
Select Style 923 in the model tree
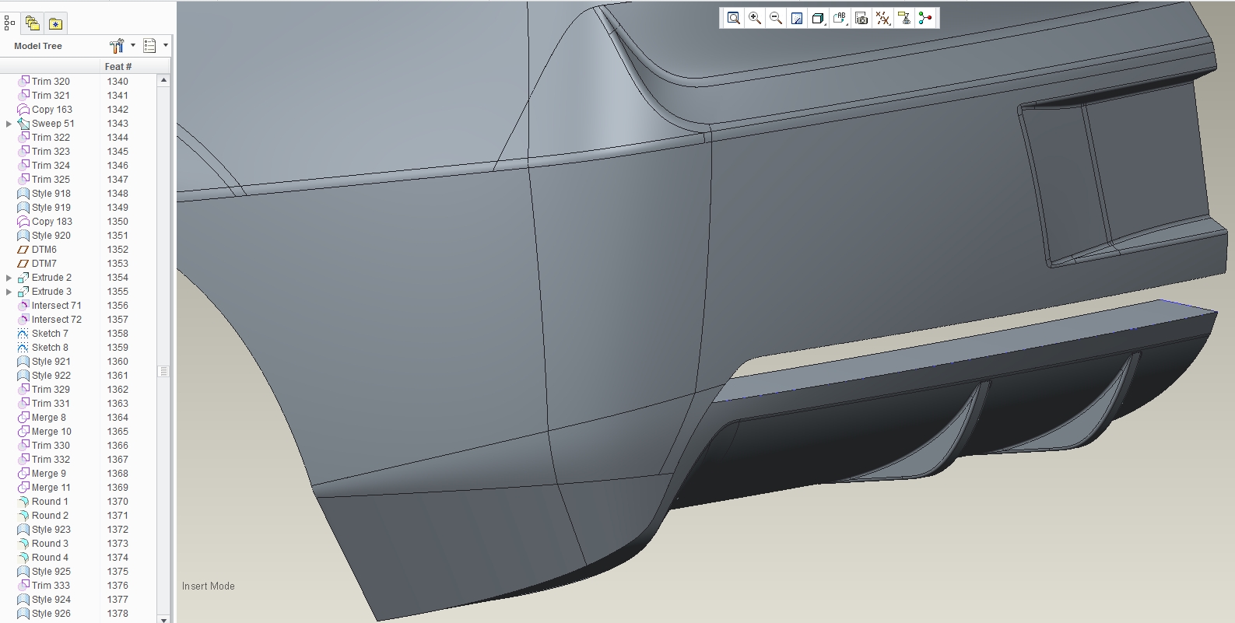click(x=51, y=530)
